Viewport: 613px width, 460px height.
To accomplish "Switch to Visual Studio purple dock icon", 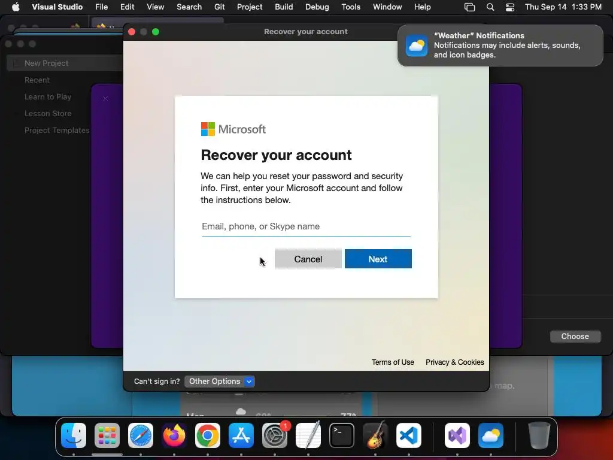I will click(457, 435).
